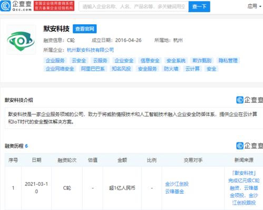Screen dimensions: 263x210
Task: Click the 超1亿人民币 amount cell
Action: (x=122, y=188)
